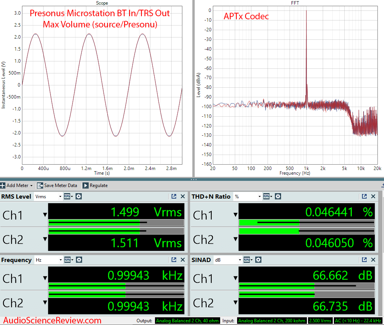Open the % unit dropdown for THD+N Ratio
The image size is (384, 325).
pyautogui.click(x=248, y=197)
